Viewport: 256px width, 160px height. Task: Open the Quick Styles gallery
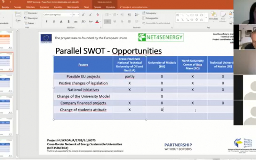pos(223,17)
